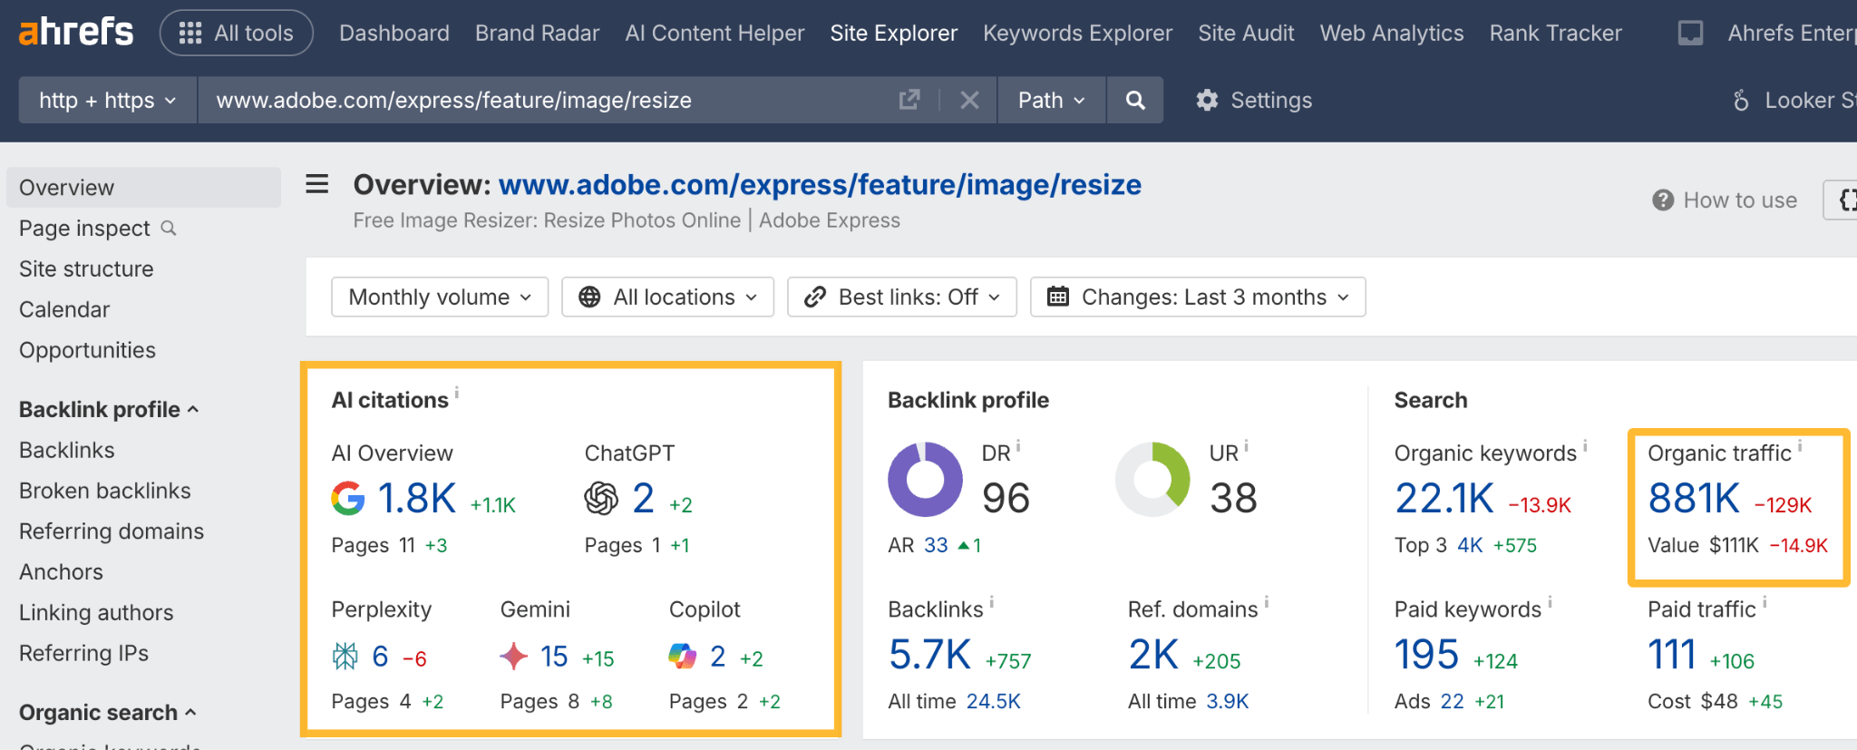Click inside the URL input field
Viewport: 1857px width, 750px height.
[x=544, y=100]
